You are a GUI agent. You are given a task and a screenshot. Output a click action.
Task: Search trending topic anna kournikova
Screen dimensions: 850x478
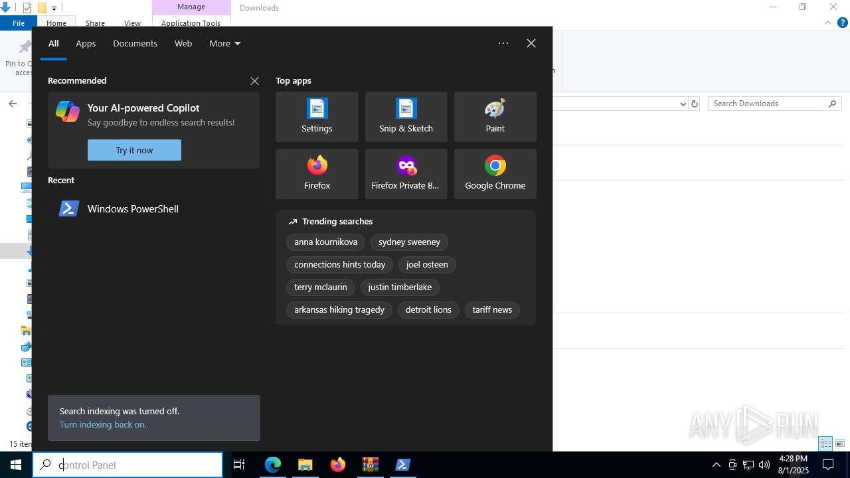click(x=326, y=242)
